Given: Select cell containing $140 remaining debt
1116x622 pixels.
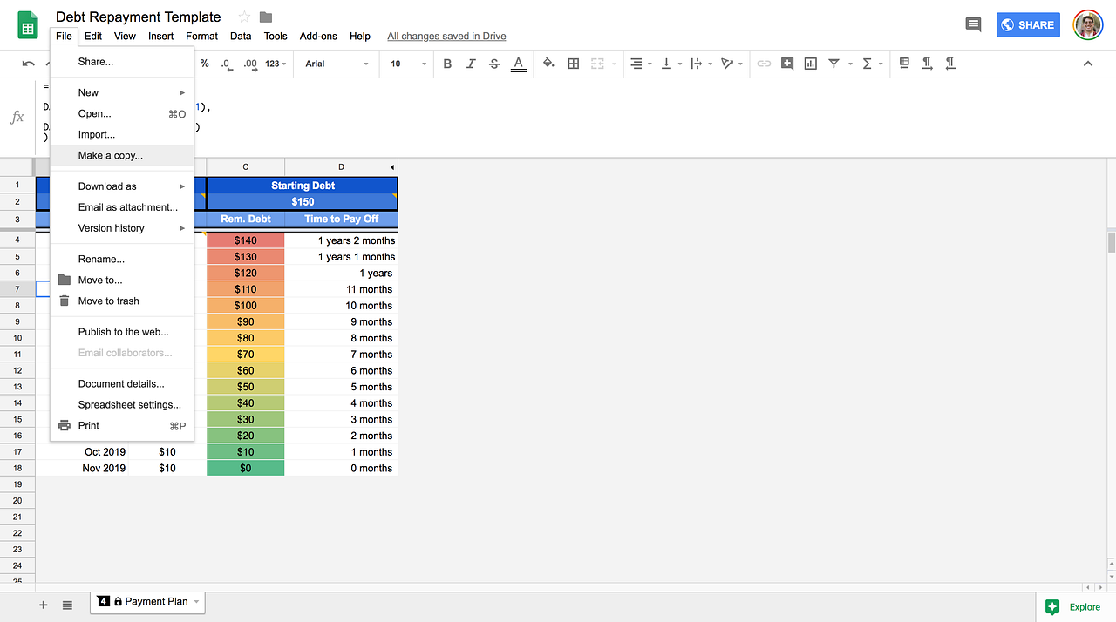Looking at the screenshot, I should [246, 240].
